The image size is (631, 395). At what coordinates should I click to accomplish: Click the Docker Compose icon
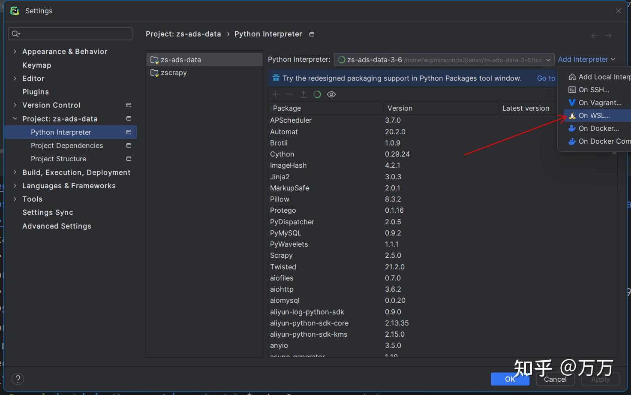[572, 141]
